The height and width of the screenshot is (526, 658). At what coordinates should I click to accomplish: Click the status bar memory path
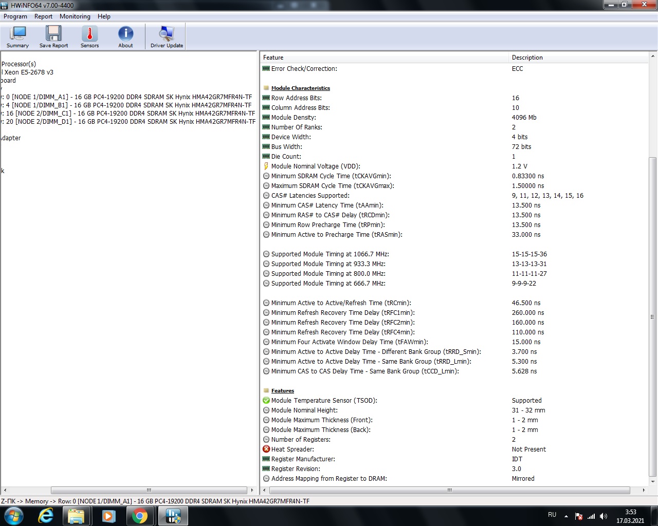pyautogui.click(x=155, y=501)
